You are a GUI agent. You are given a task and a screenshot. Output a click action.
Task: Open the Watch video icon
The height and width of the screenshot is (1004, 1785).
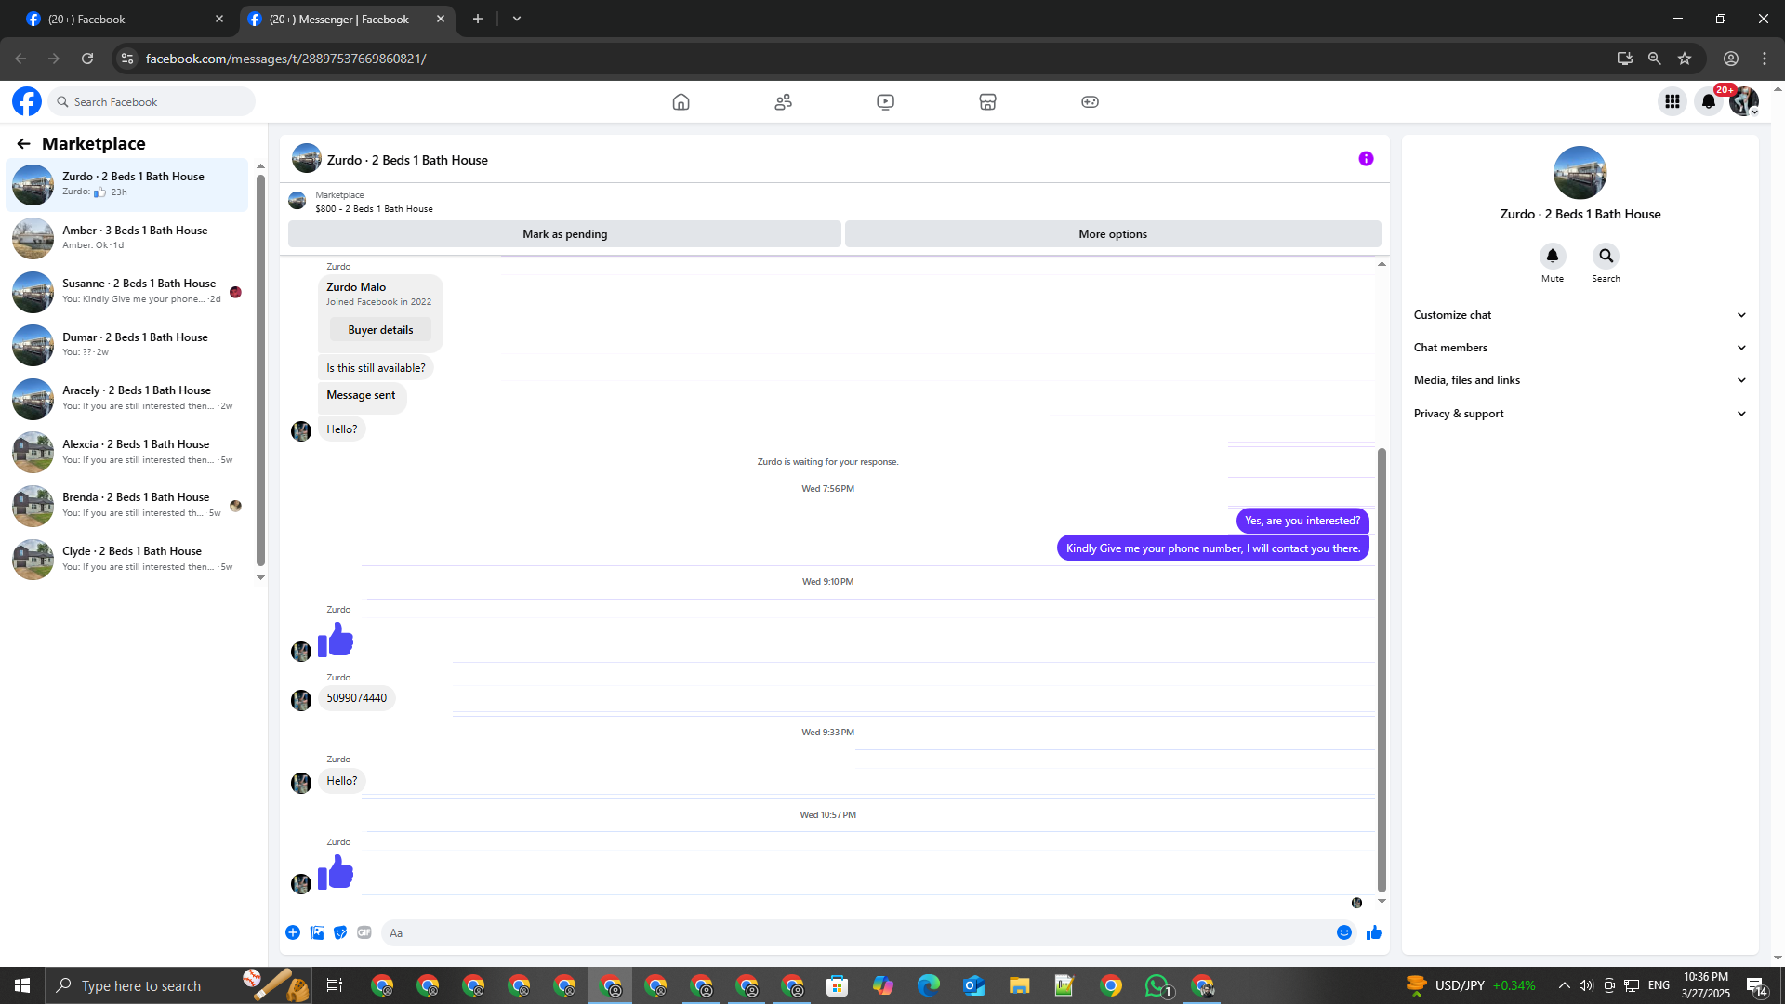point(885,102)
